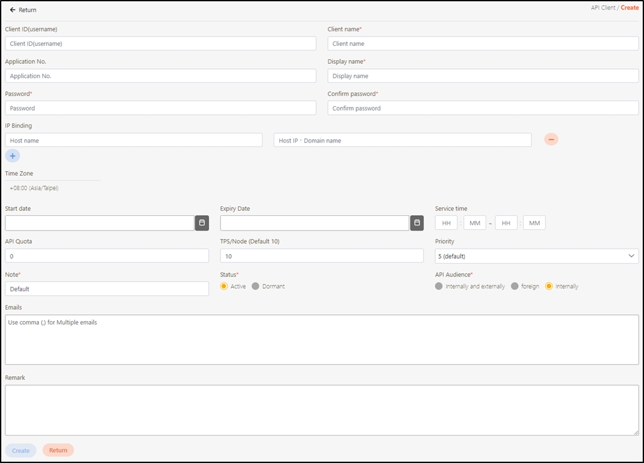Select the foreign API Audience option
The width and height of the screenshot is (644, 463).
[515, 286]
